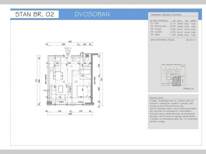Click room label 02 on the floor plan

tap(64, 82)
